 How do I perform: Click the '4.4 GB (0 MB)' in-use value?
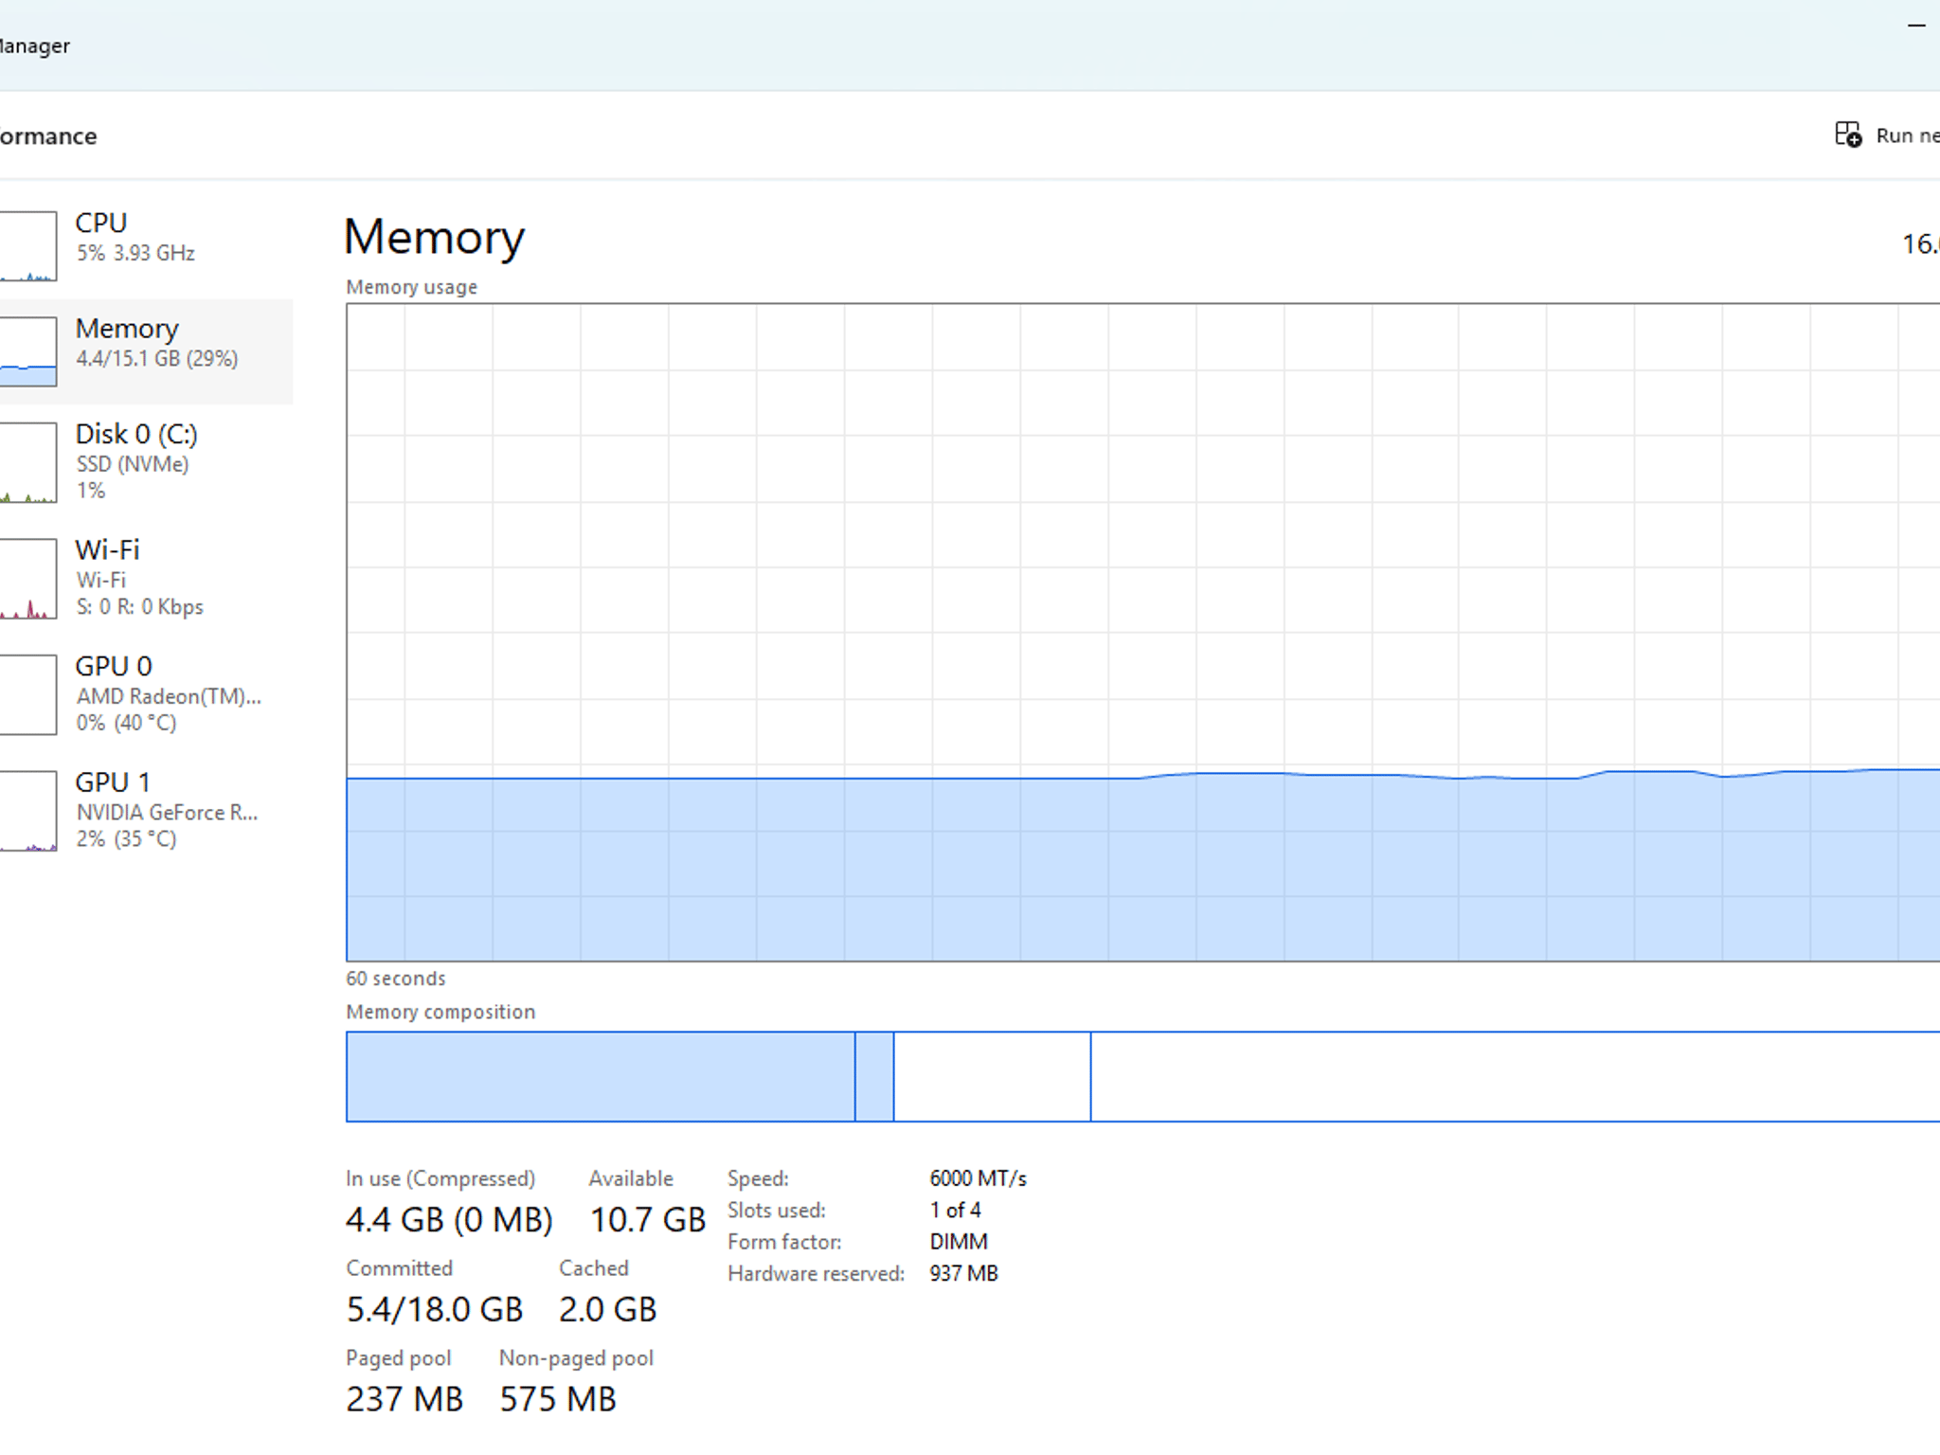pos(449,1219)
